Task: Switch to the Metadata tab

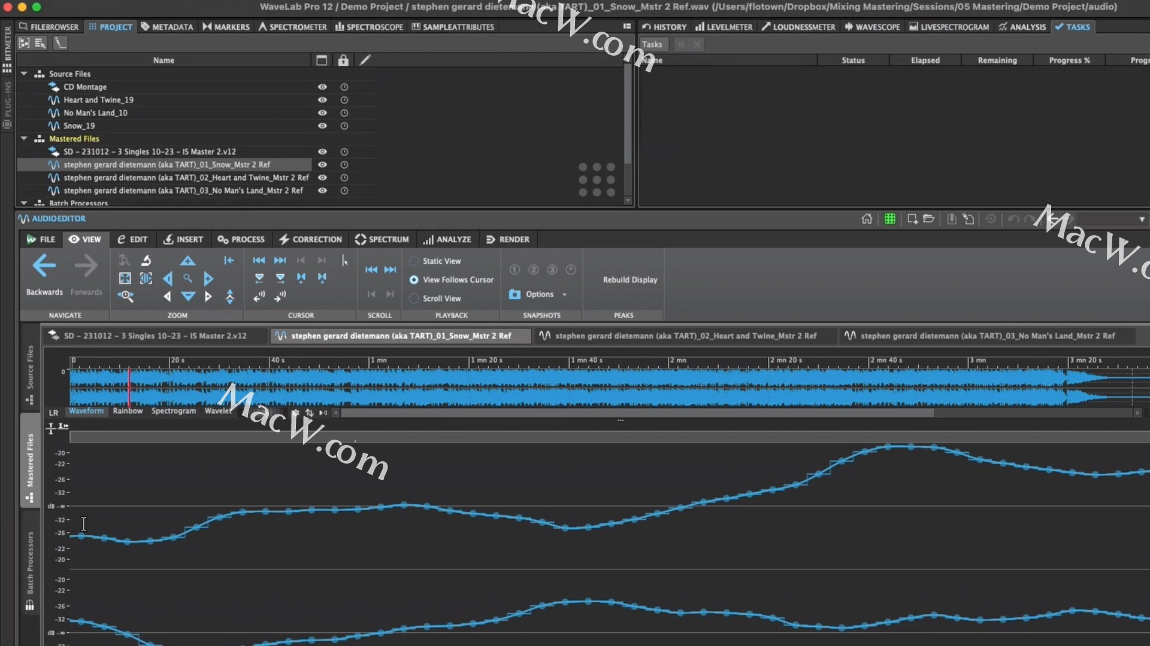Action: pyautogui.click(x=167, y=27)
